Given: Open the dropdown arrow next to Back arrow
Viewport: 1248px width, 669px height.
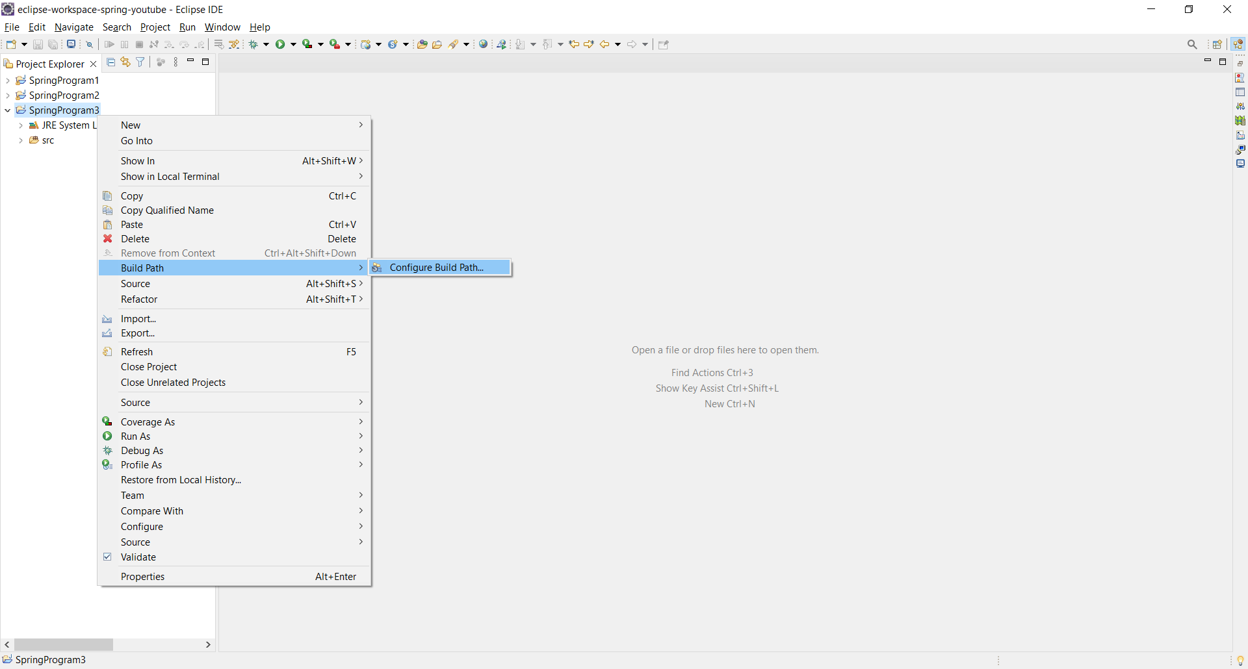Looking at the screenshot, I should coord(617,44).
